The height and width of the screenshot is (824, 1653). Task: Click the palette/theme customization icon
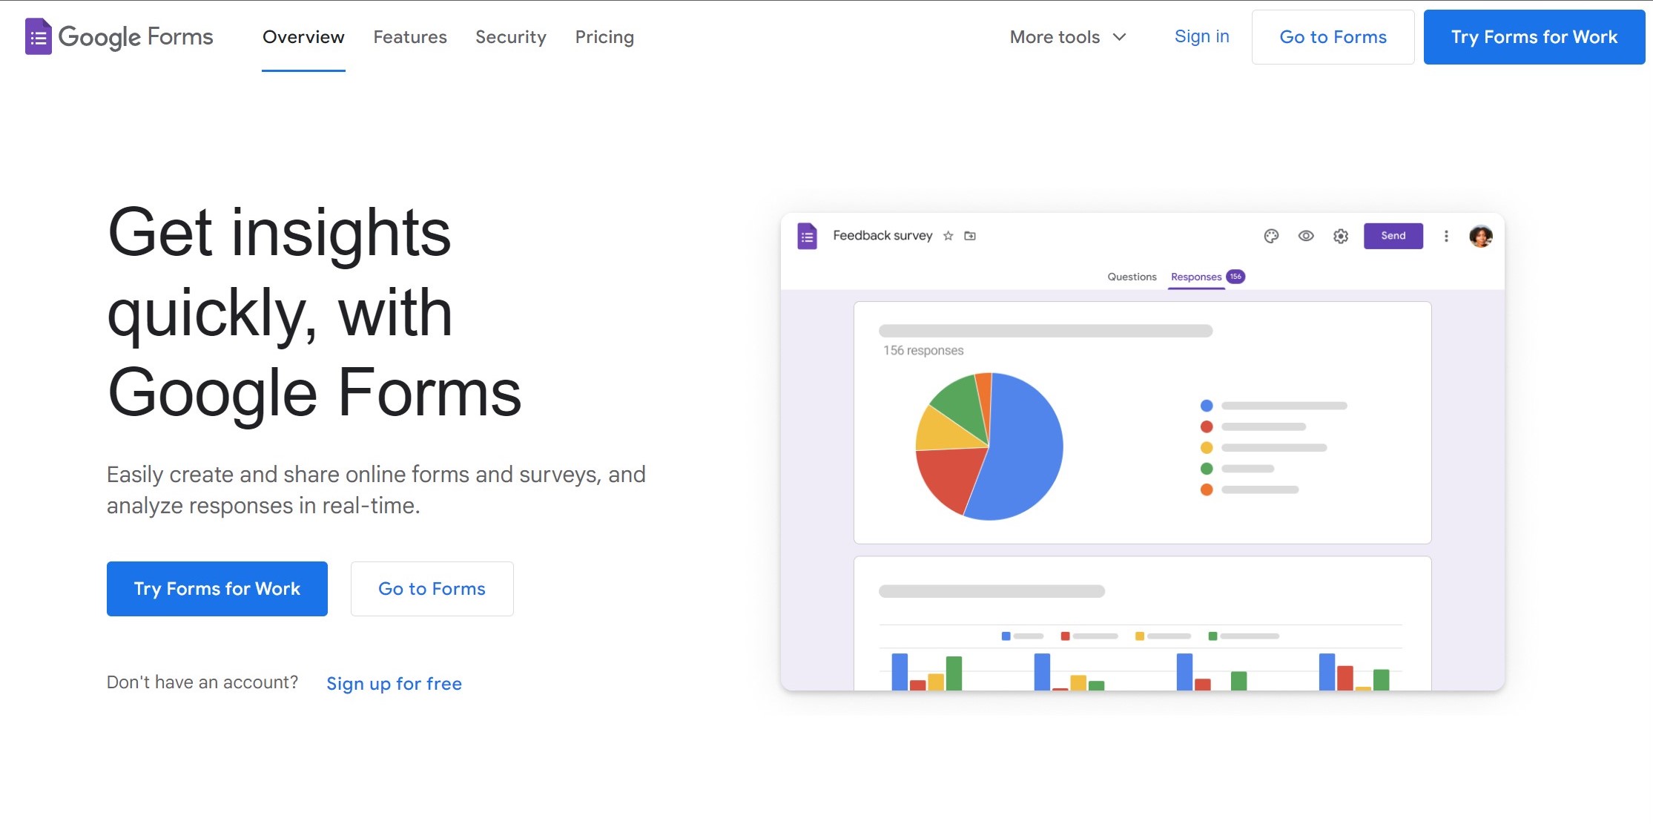1271,235
